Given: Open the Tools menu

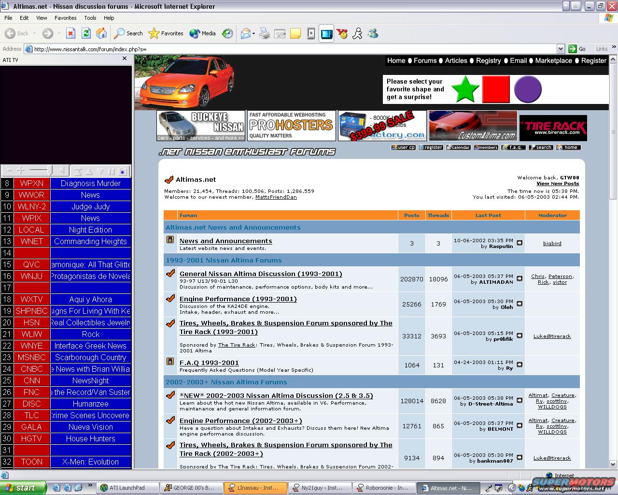Looking at the screenshot, I should pyautogui.click(x=90, y=18).
